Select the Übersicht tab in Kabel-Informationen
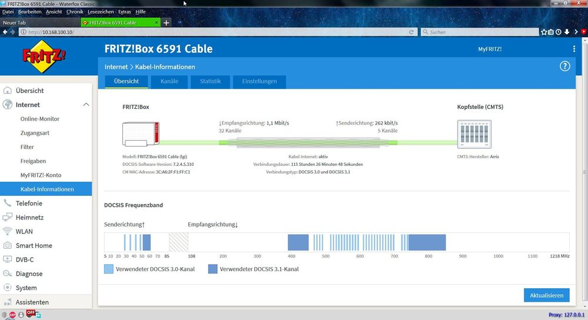 (x=127, y=81)
